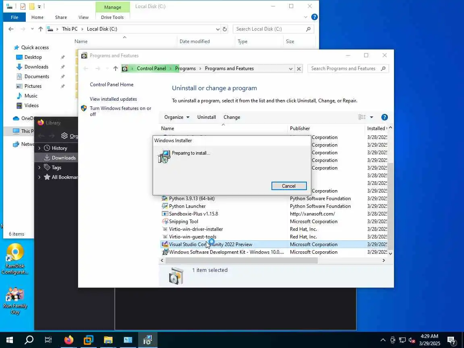Expand the Programs and Features address history dropdown
The image size is (464, 348).
(x=290, y=68)
